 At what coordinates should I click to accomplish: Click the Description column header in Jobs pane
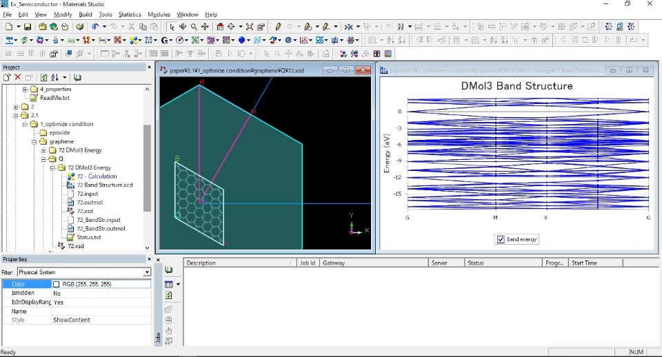pos(201,263)
